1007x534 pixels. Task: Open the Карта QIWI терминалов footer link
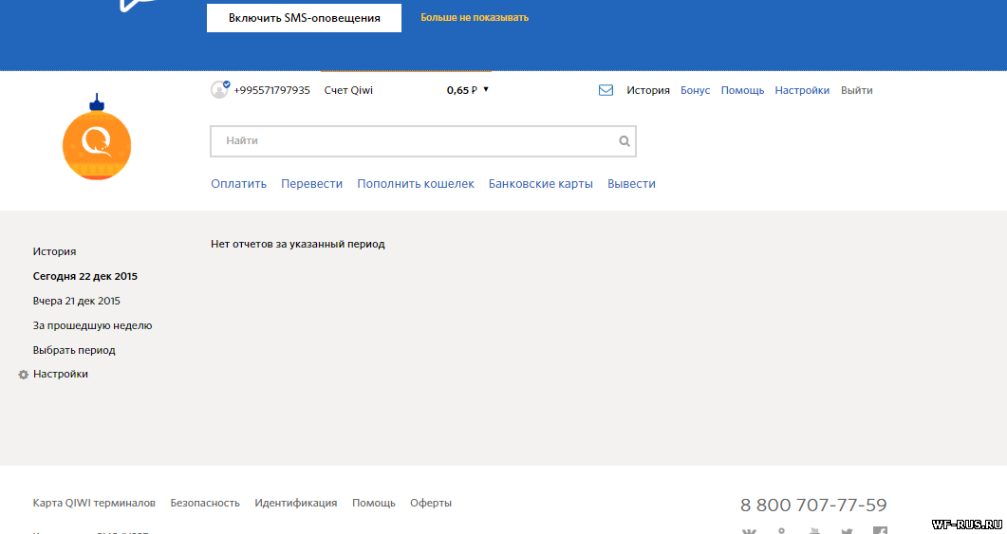pyautogui.click(x=94, y=503)
